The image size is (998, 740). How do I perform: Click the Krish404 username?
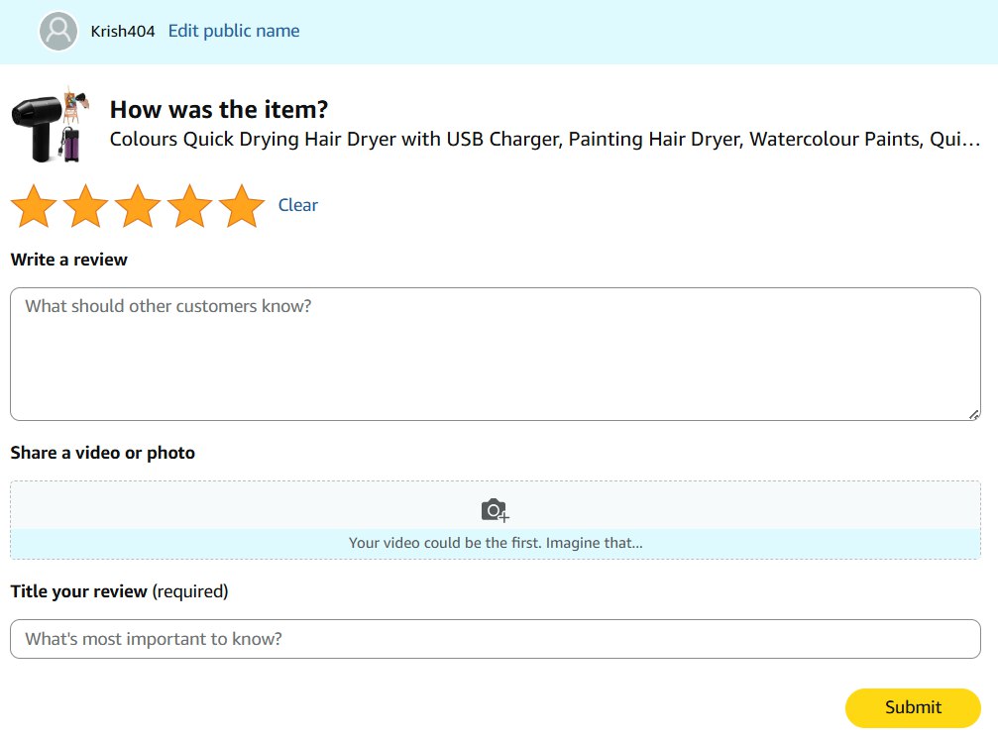tap(123, 32)
